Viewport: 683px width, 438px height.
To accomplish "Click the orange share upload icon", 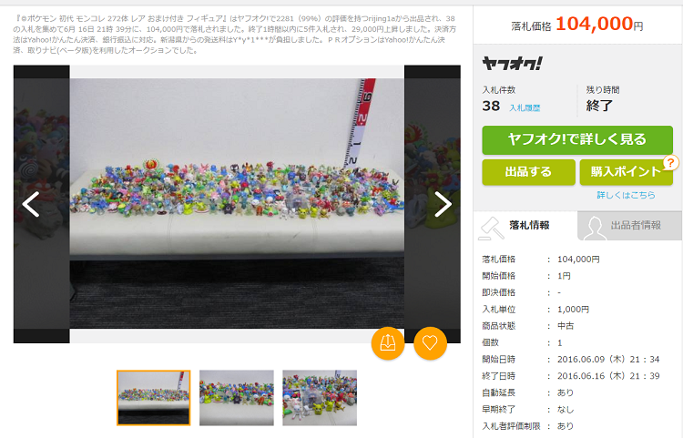I will point(388,343).
